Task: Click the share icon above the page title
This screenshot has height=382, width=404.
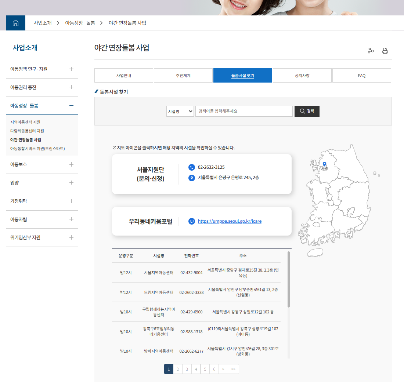Action: coord(371,51)
